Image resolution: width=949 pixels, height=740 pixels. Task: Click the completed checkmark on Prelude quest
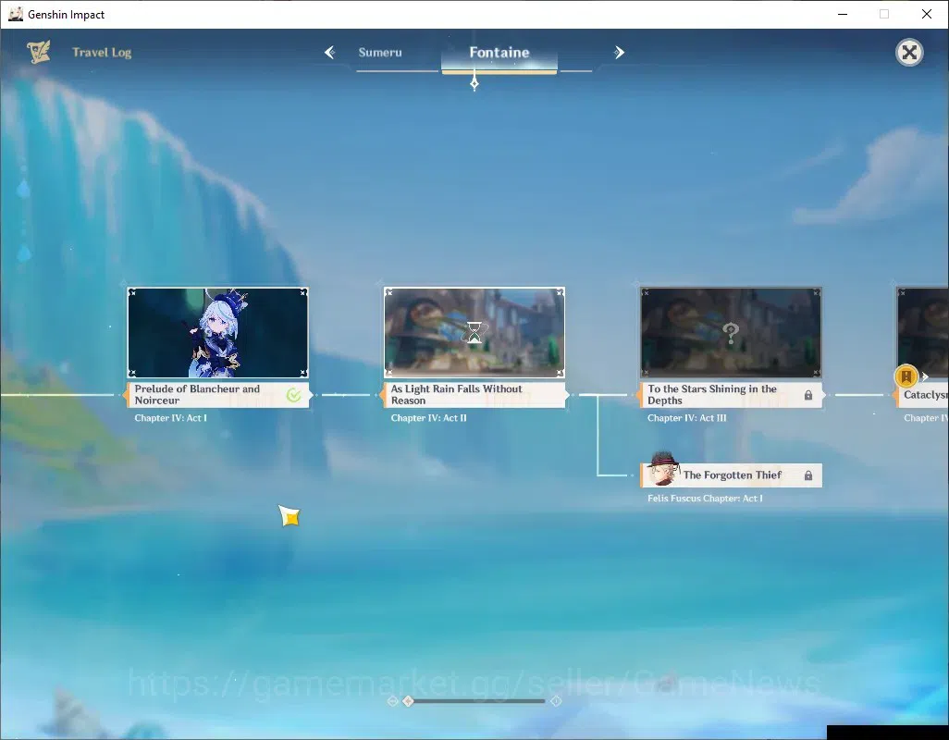(293, 395)
